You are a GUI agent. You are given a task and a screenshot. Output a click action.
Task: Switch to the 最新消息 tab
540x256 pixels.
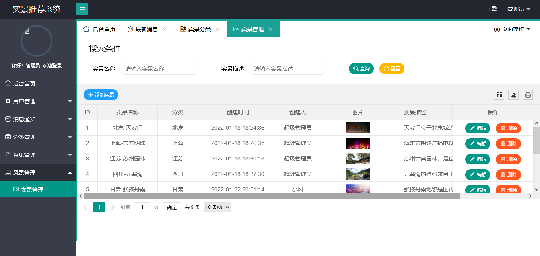click(147, 29)
